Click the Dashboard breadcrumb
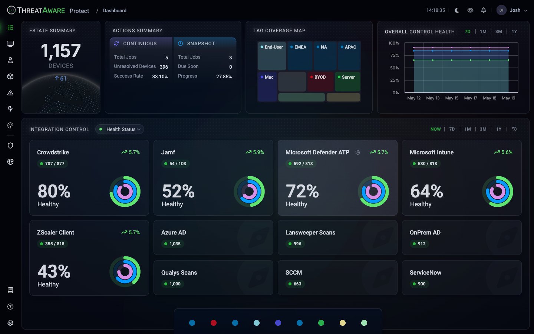Screen dimensions: 534x334 click(x=115, y=11)
